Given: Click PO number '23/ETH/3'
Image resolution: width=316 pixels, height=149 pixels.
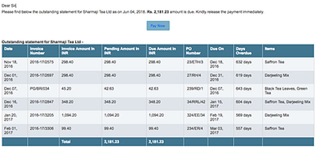Looking at the screenshot, I should [195, 62].
